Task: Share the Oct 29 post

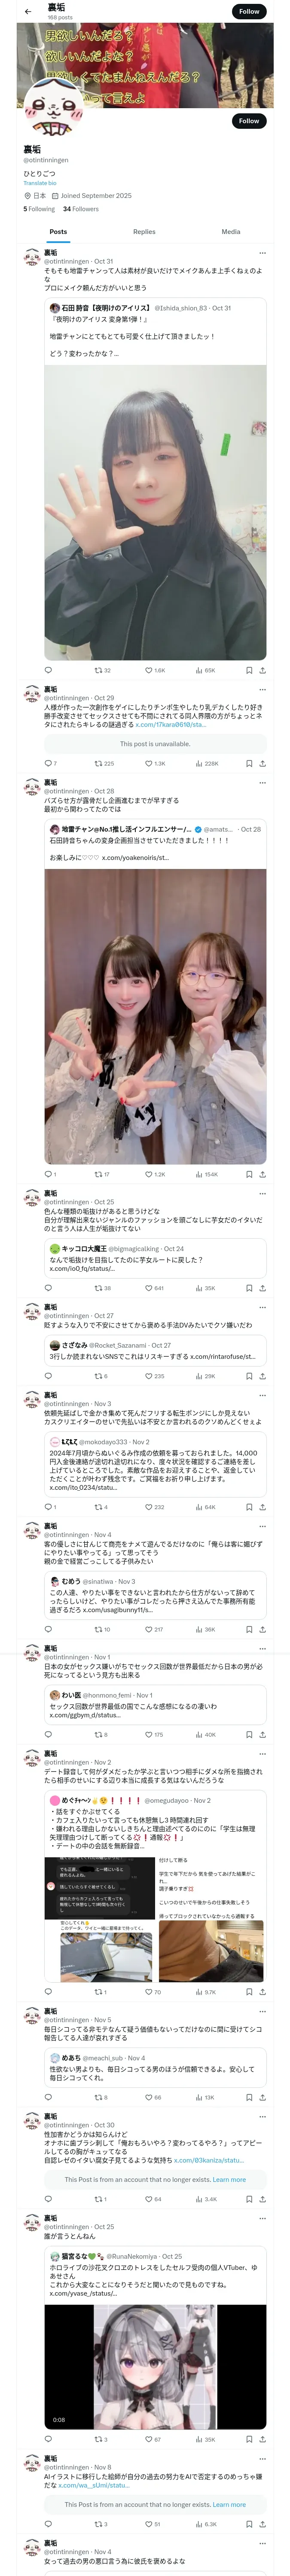Action: [x=262, y=763]
